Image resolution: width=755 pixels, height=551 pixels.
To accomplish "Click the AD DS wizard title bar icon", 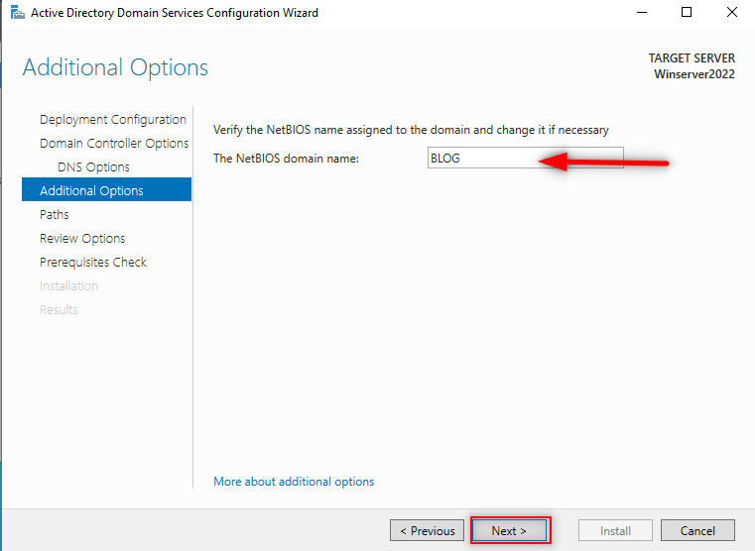I will pyautogui.click(x=17, y=13).
